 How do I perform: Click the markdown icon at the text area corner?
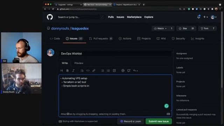tap(168, 114)
